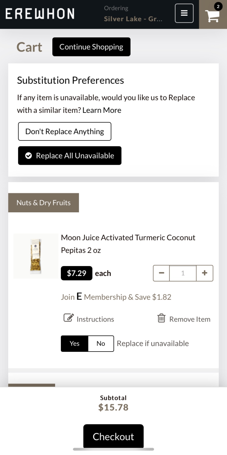Click the Instructions pencil icon
This screenshot has height=455, width=227.
(69, 318)
